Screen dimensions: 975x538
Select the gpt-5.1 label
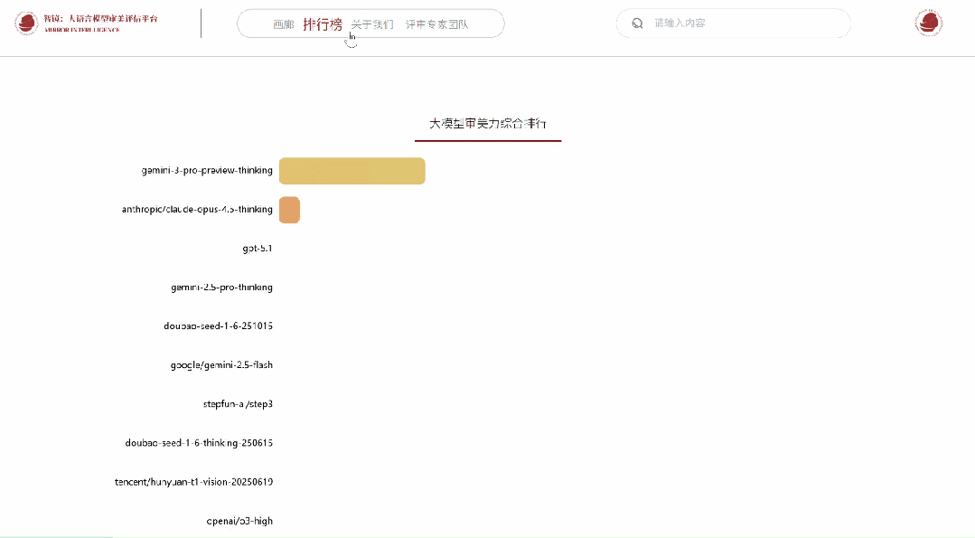pyautogui.click(x=258, y=248)
